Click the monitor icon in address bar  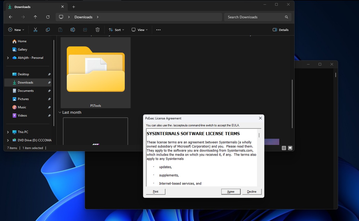point(61,17)
